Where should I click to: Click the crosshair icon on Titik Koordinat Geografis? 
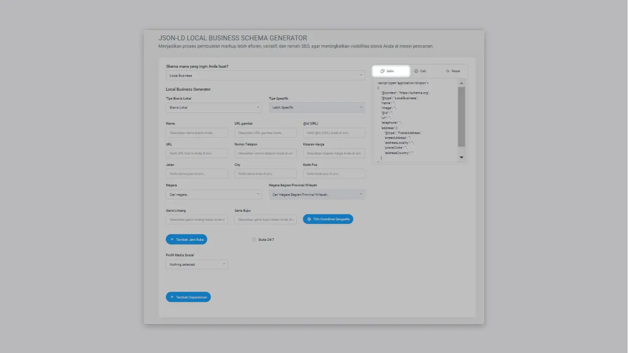pos(308,219)
